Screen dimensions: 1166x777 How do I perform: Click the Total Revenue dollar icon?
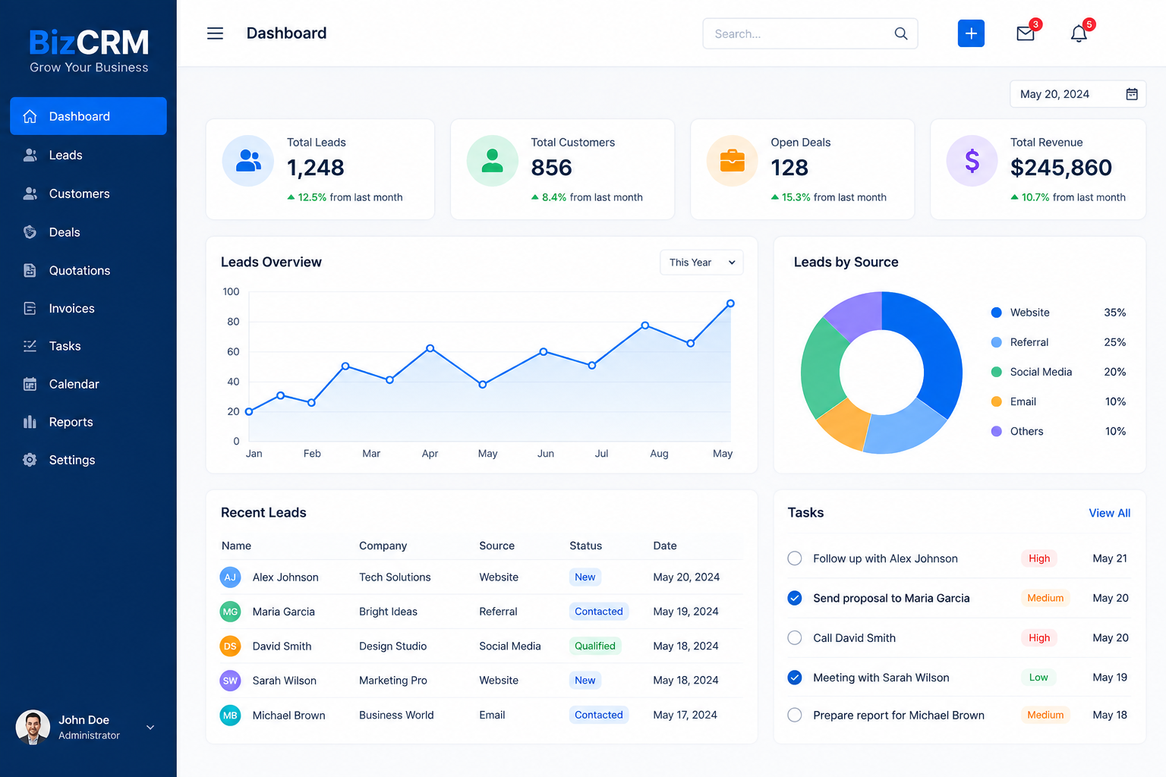coord(972,161)
